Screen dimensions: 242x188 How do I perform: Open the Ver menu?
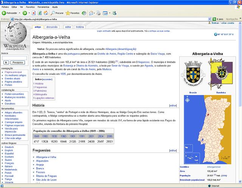(x=22, y=7)
